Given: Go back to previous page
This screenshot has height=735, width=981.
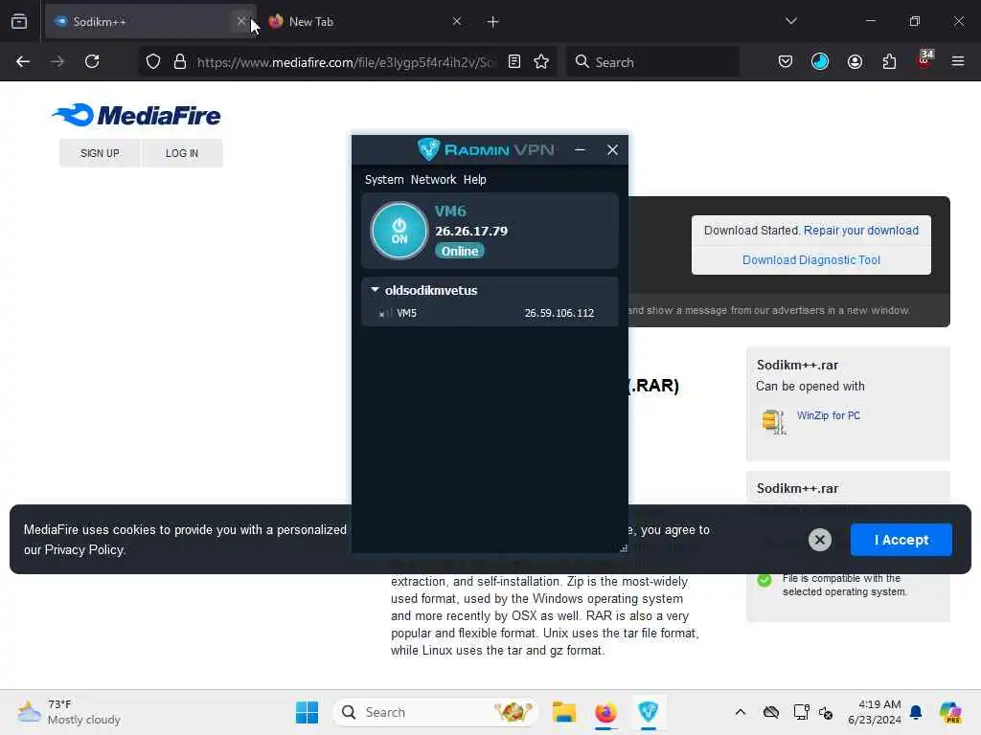Looking at the screenshot, I should pos(23,61).
